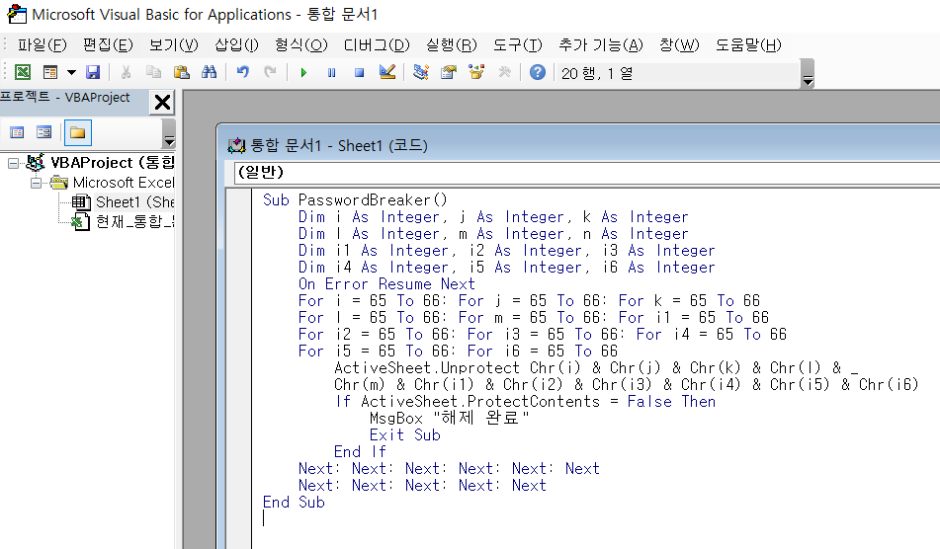940x549 pixels.
Task: Click the Exit Sub line
Action: coord(404,434)
